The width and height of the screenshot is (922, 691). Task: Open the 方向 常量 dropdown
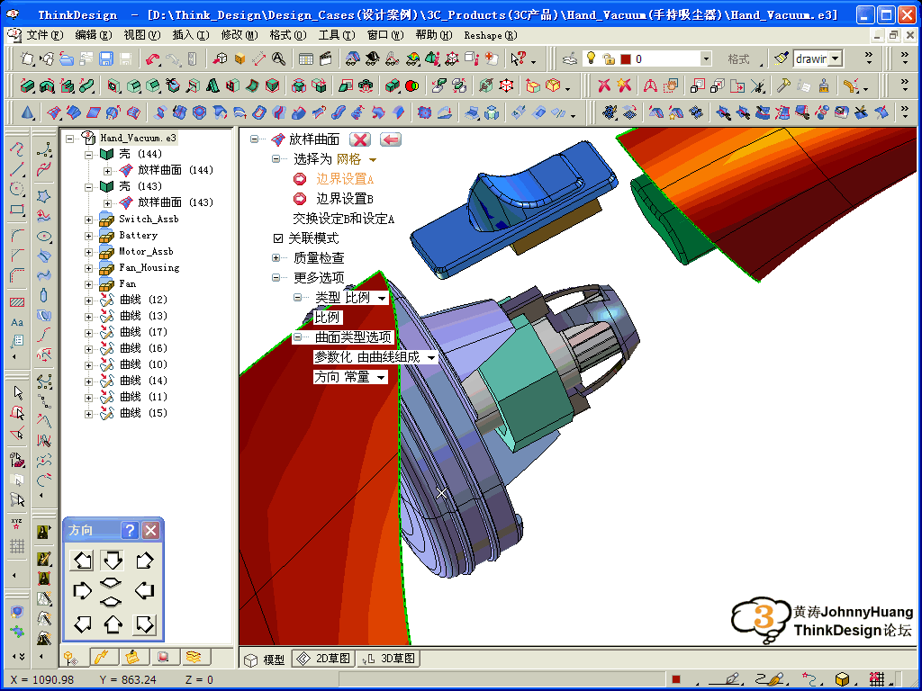(381, 377)
